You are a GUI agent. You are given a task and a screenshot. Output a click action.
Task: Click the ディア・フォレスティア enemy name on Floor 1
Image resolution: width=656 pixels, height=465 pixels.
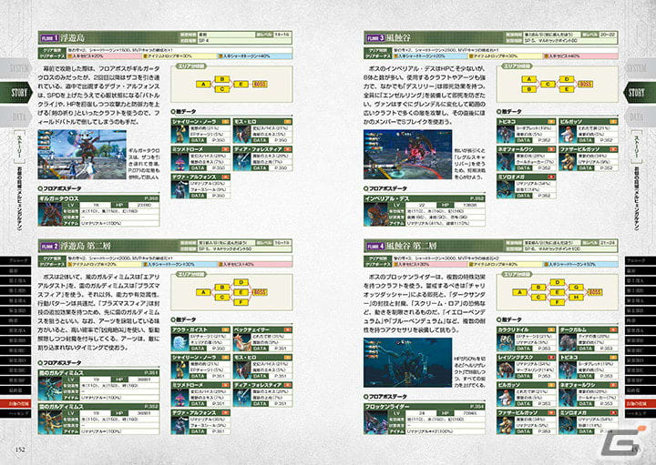click(x=258, y=149)
